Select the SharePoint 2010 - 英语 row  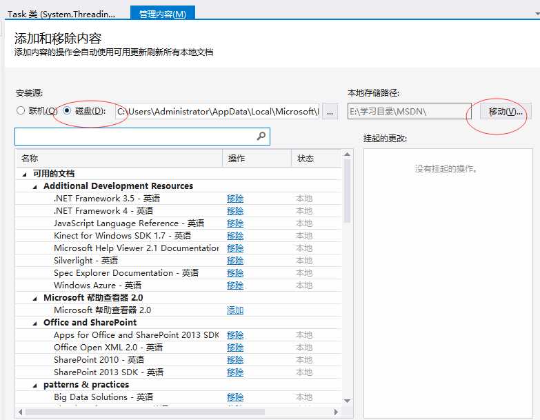(179, 360)
